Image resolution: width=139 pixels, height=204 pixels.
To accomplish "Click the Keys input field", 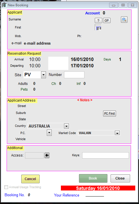I will [x=105, y=155].
